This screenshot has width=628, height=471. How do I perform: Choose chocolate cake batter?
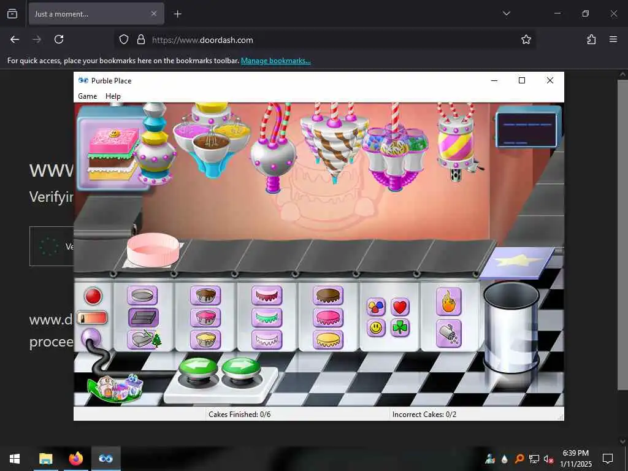pos(205,296)
